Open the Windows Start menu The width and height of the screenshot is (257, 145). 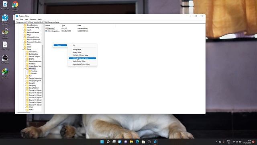tap(102, 142)
